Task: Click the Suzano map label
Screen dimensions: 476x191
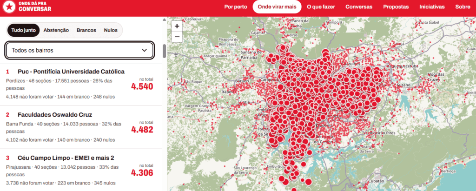Action: (403, 85)
